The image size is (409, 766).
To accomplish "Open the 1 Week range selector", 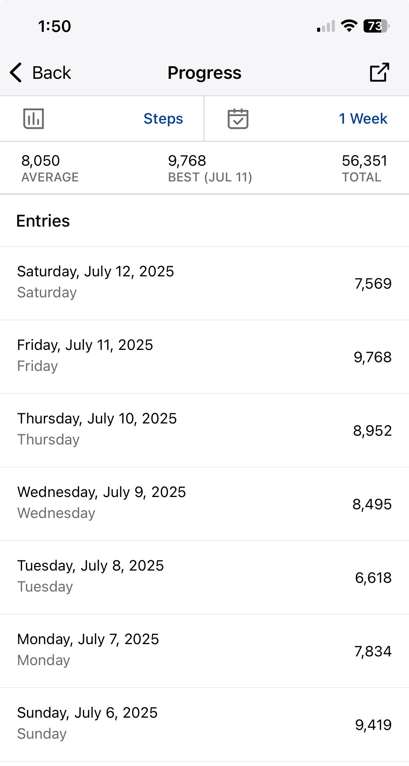I will [363, 119].
